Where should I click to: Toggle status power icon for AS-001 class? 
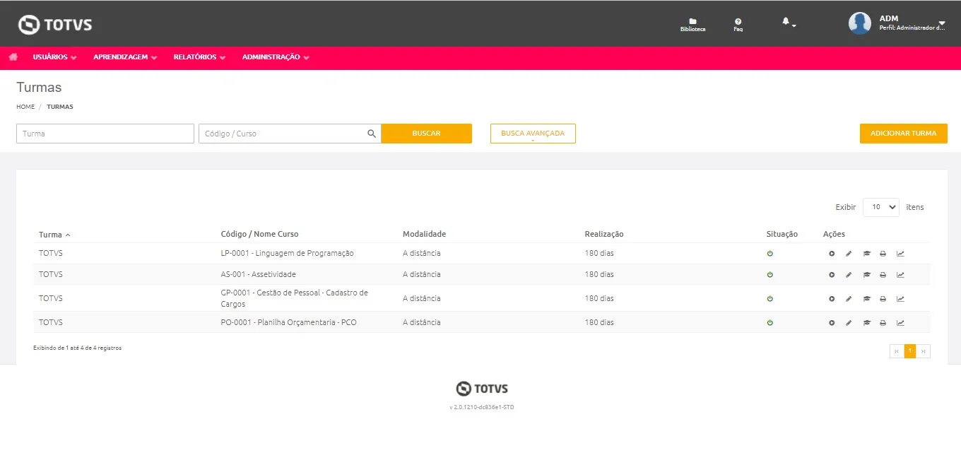(x=770, y=275)
